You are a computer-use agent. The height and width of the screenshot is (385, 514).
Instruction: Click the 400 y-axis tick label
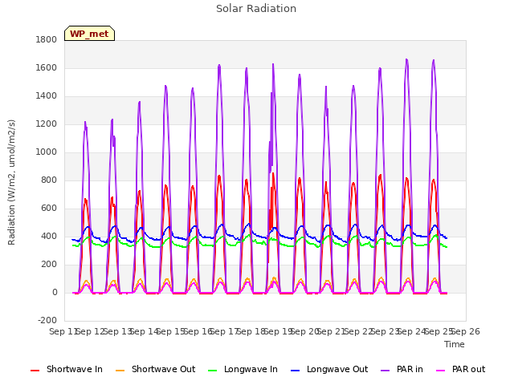coord(49,236)
